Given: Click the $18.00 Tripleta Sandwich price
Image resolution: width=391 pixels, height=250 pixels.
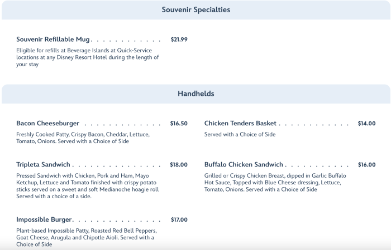Looking at the screenshot, I should click(x=179, y=165).
